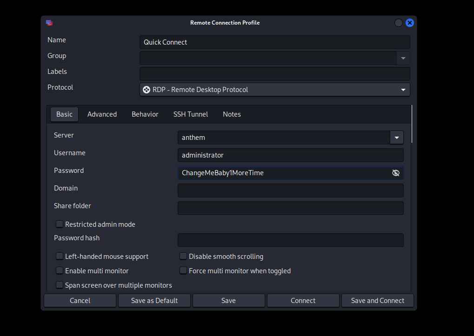The height and width of the screenshot is (336, 474).
Task: Check Force multi monitor when toggled
Action: 183,270
